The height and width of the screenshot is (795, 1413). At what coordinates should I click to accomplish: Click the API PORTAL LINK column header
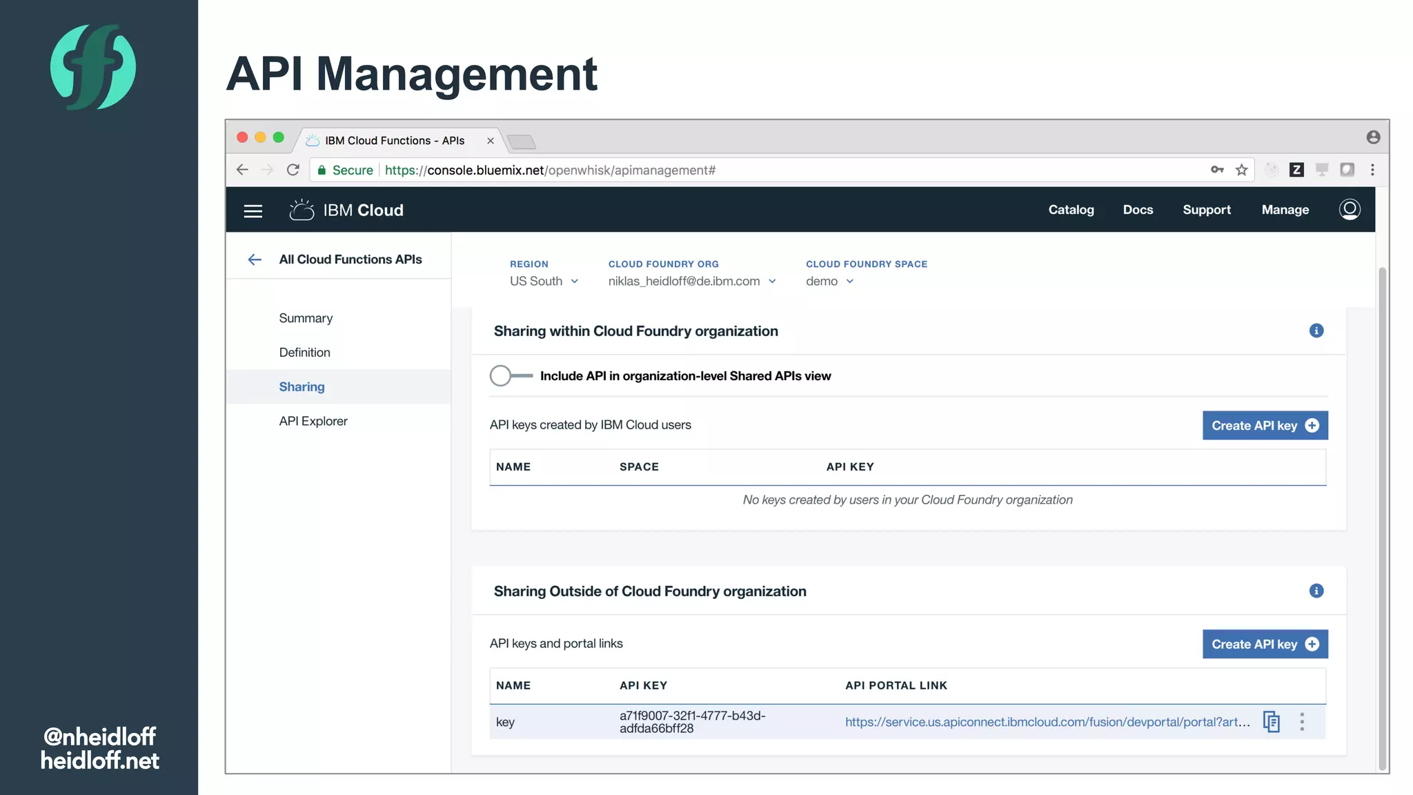896,686
